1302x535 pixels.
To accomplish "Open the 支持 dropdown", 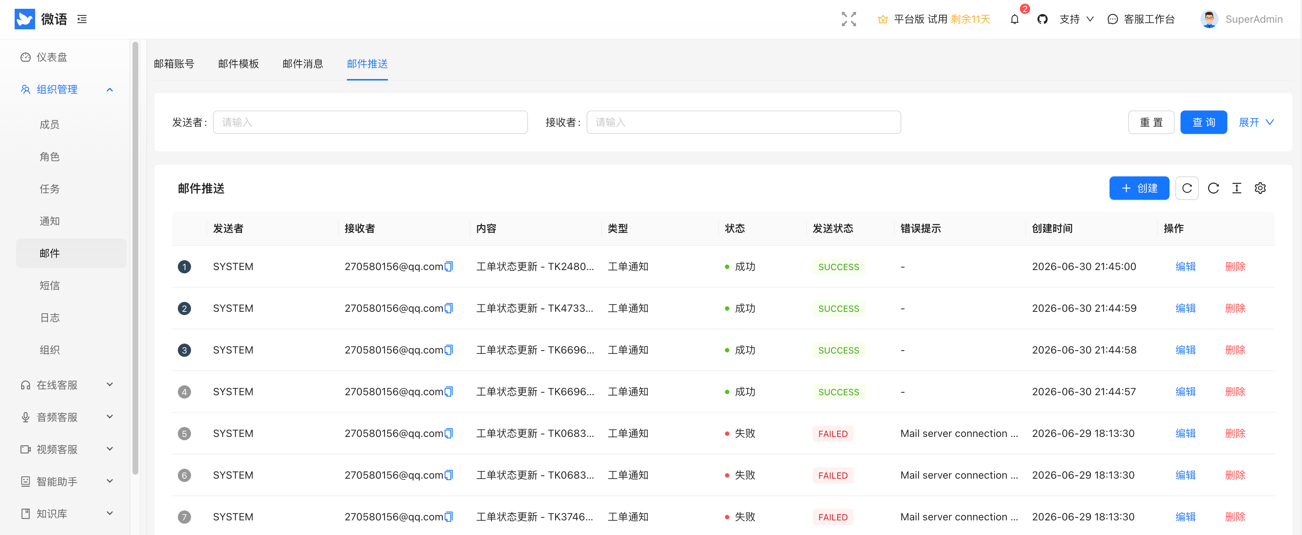I will pyautogui.click(x=1077, y=19).
